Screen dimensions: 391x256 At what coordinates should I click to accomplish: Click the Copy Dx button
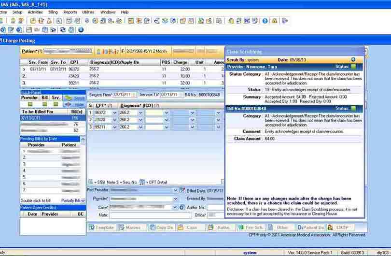click(x=162, y=228)
